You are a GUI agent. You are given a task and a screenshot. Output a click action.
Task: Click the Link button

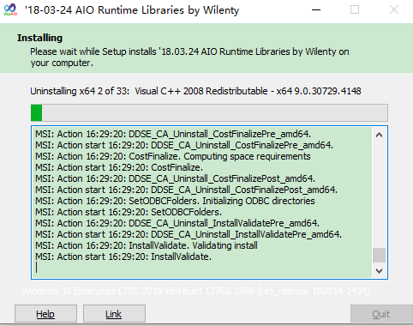[x=114, y=314]
